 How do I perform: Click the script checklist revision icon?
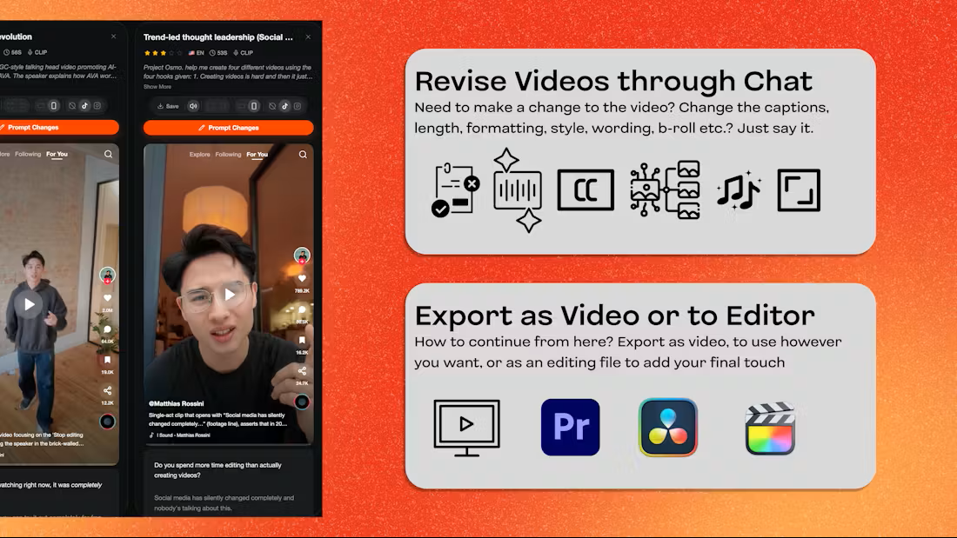coord(455,189)
